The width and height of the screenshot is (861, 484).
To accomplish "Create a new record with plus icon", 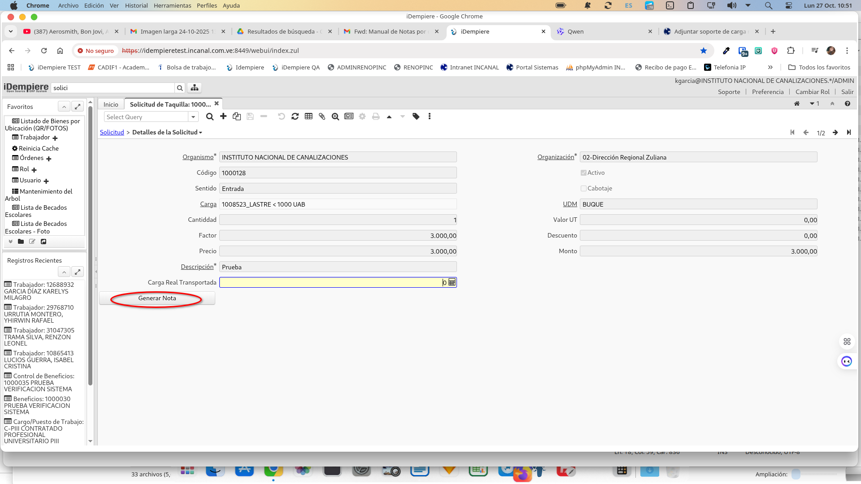I will pos(223,117).
